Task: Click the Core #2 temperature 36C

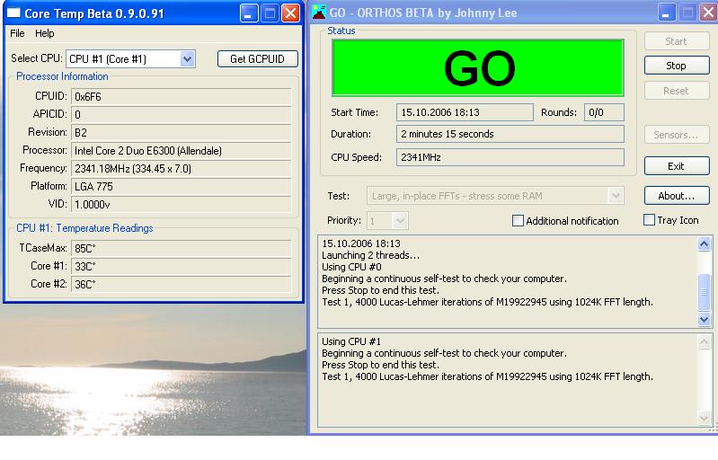Action: tap(182, 284)
